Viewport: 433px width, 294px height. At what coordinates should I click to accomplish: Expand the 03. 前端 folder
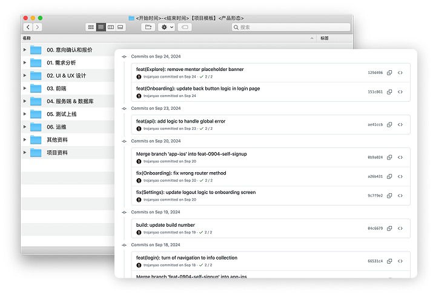25,89
